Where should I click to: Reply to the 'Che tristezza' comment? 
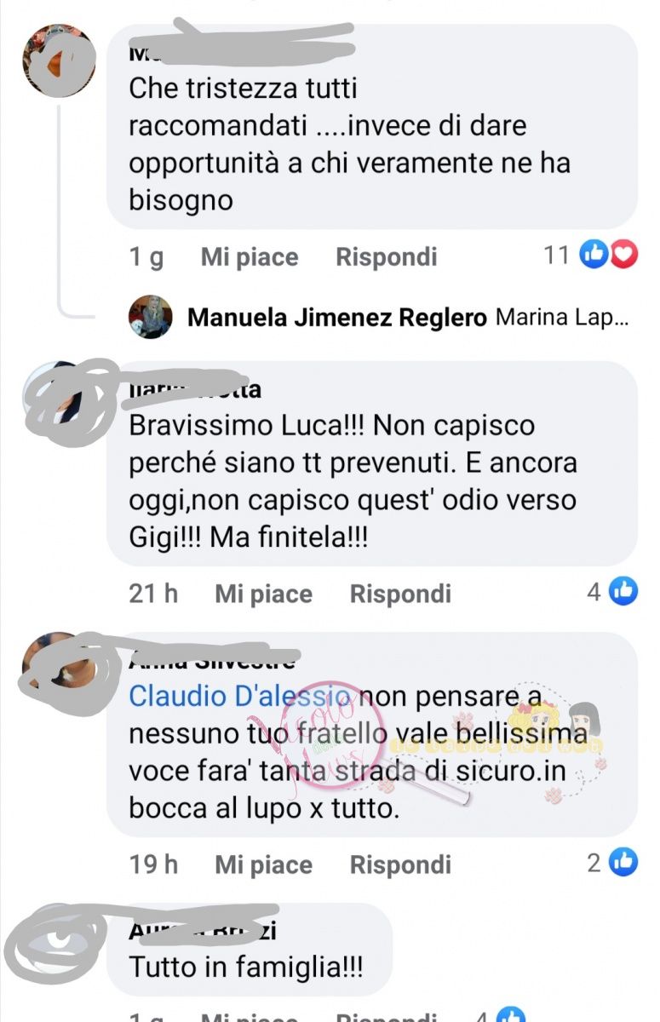[x=387, y=256]
